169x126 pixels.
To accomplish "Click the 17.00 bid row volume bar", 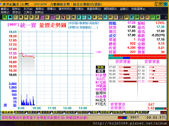I will (130, 67).
